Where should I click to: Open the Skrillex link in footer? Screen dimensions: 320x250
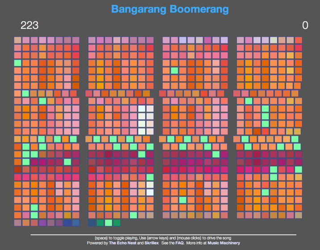tap(151, 243)
